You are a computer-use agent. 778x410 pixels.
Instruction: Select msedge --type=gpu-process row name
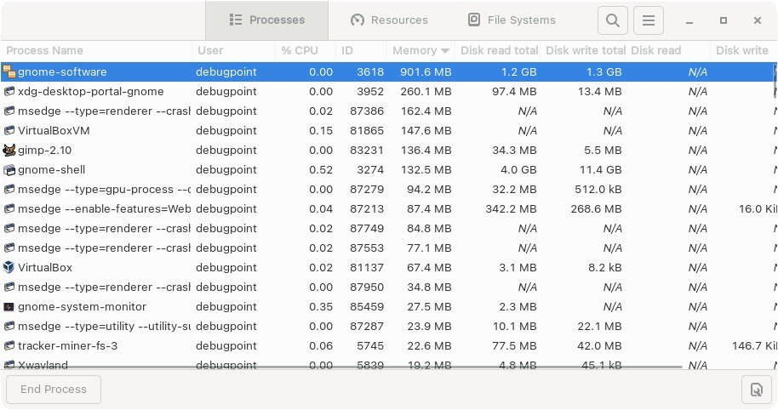(x=104, y=190)
